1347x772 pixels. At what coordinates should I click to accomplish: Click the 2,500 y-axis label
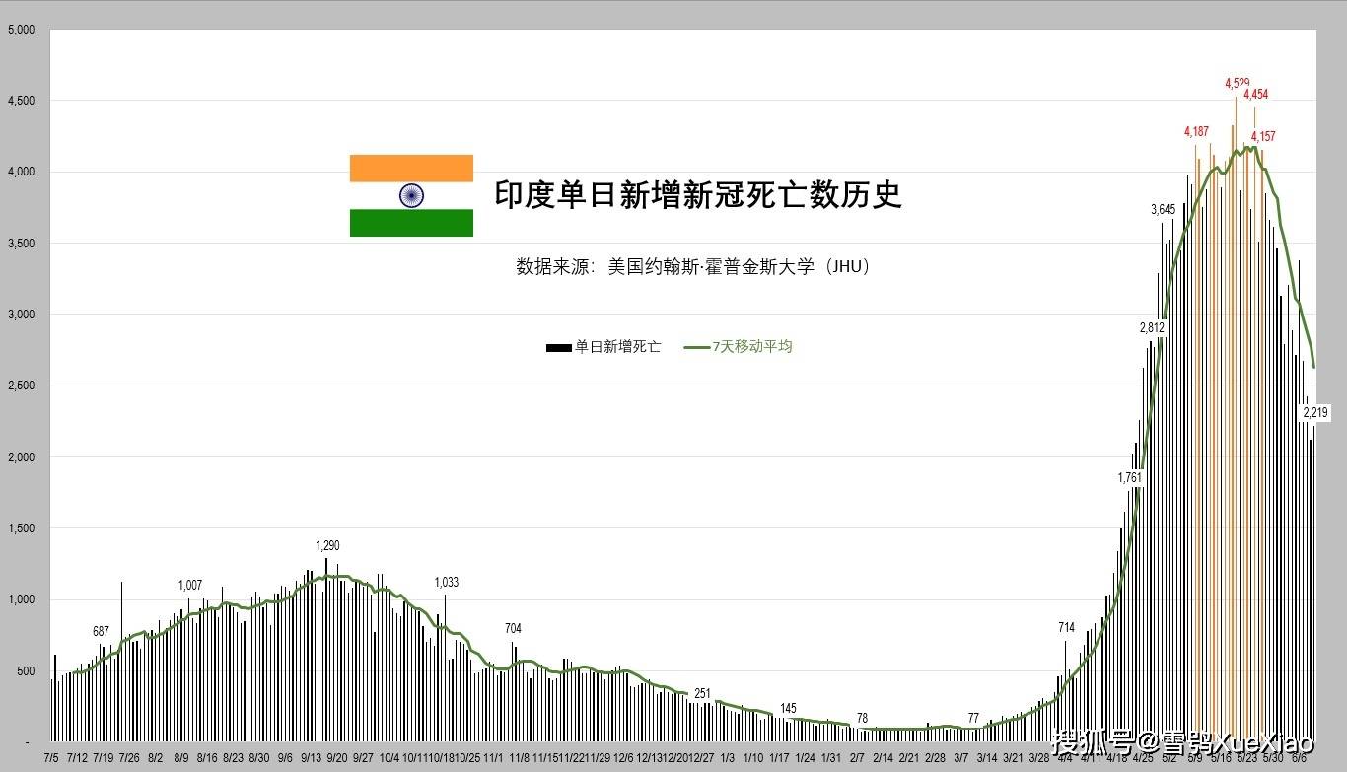click(21, 386)
